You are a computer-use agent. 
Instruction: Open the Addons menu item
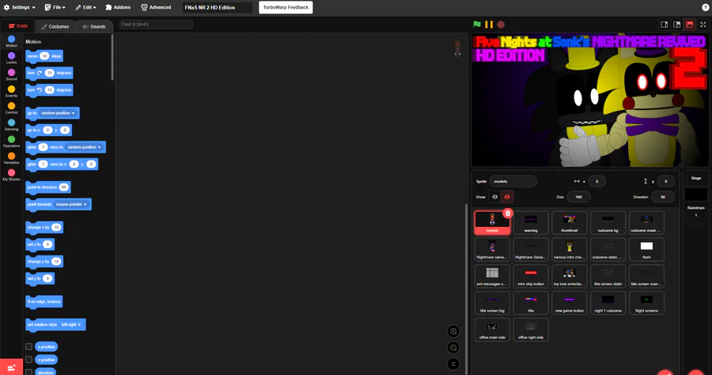click(118, 7)
